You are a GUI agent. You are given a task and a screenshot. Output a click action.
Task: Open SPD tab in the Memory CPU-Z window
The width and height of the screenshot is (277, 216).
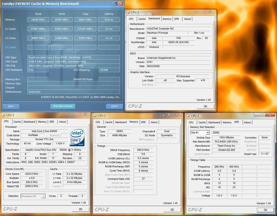143,122
